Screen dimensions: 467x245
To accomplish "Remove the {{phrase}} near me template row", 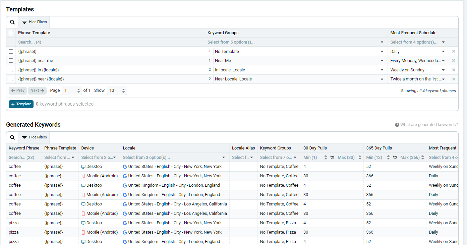I will coord(454,61).
